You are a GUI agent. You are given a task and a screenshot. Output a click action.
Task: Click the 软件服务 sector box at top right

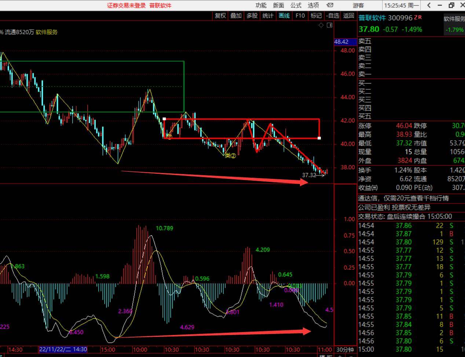[454, 24]
